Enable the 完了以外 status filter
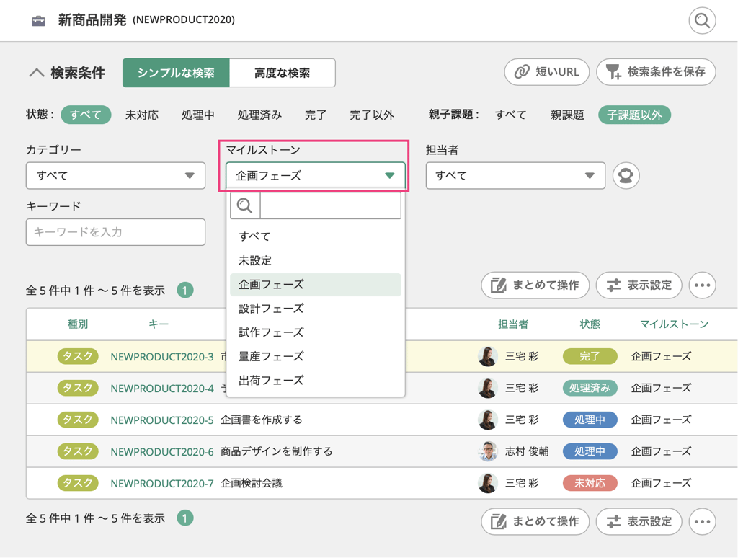The image size is (738, 558). tap(372, 115)
